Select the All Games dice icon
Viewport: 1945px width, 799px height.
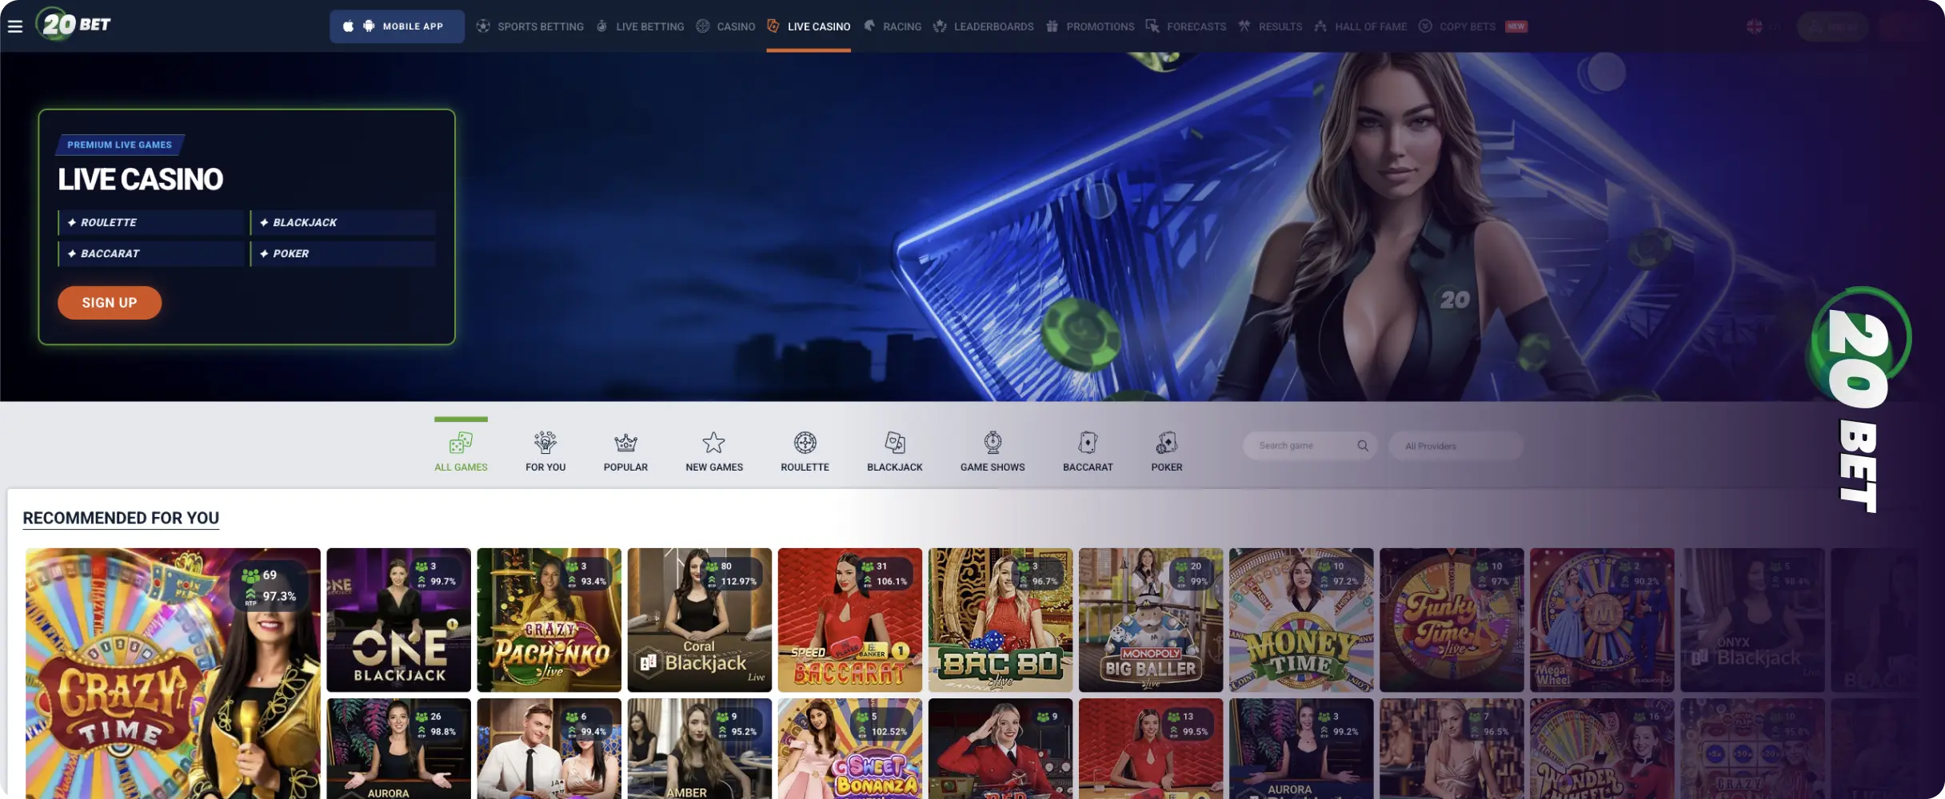coord(461,443)
